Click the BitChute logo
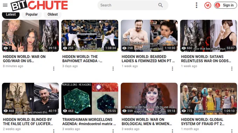The height and width of the screenshot is (133, 238). pos(39,5)
